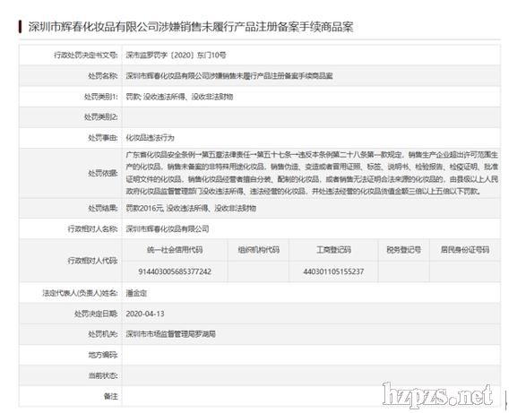517x413 pixels.
Task: Select the 行政相对人代码 label
Action: tap(92, 261)
